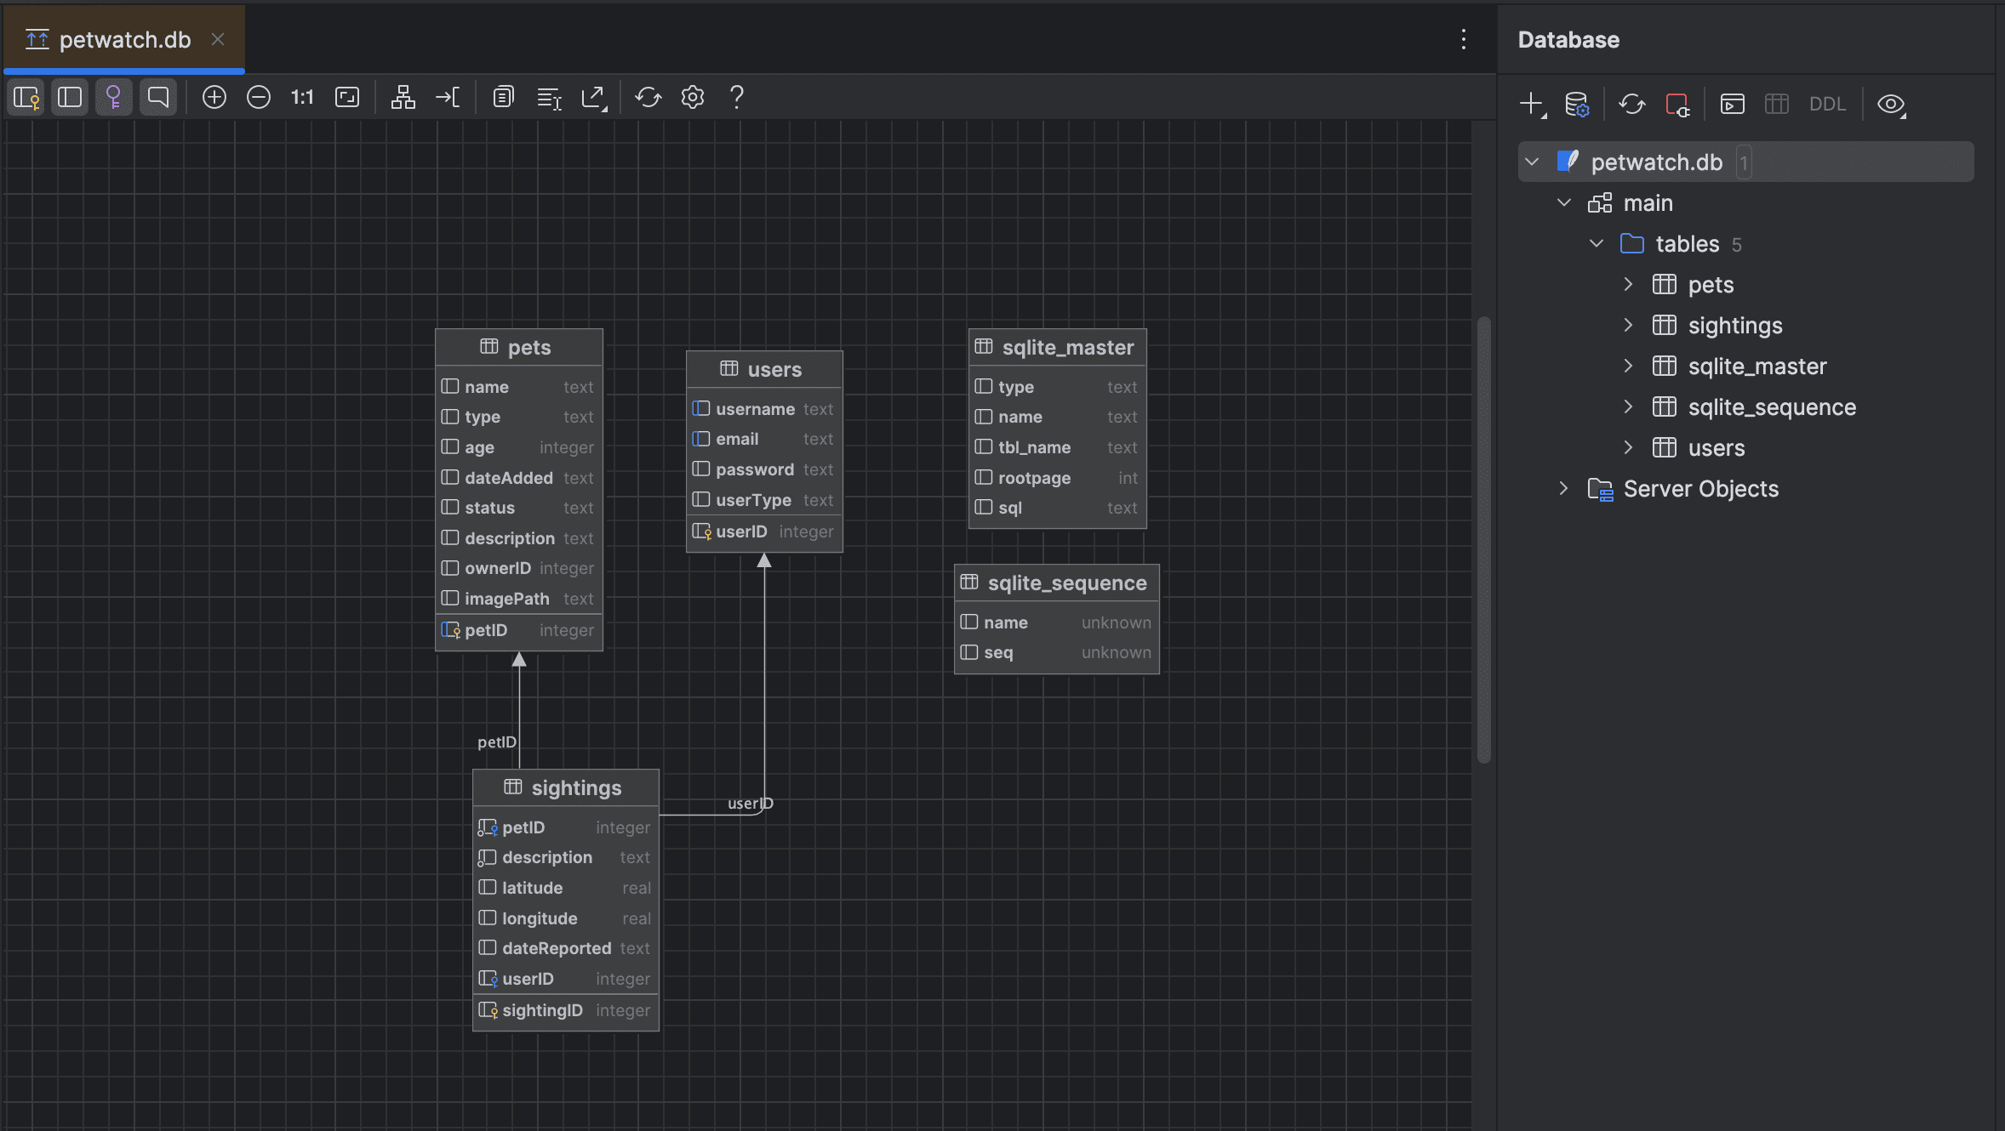
Task: Expand Server Objects
Action: (x=1563, y=488)
